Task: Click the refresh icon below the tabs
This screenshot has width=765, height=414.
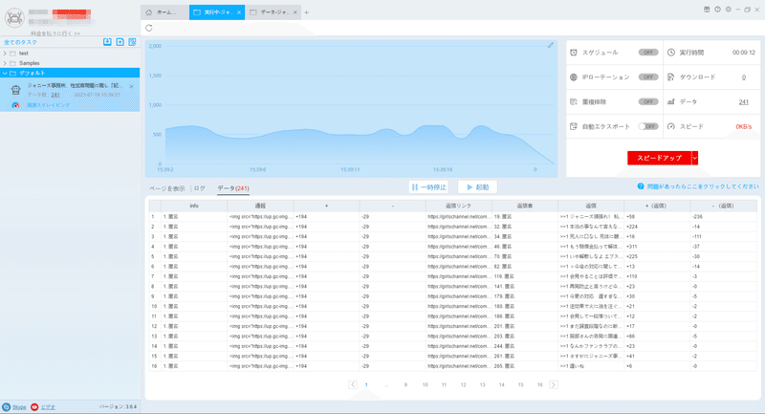Action: click(x=149, y=29)
